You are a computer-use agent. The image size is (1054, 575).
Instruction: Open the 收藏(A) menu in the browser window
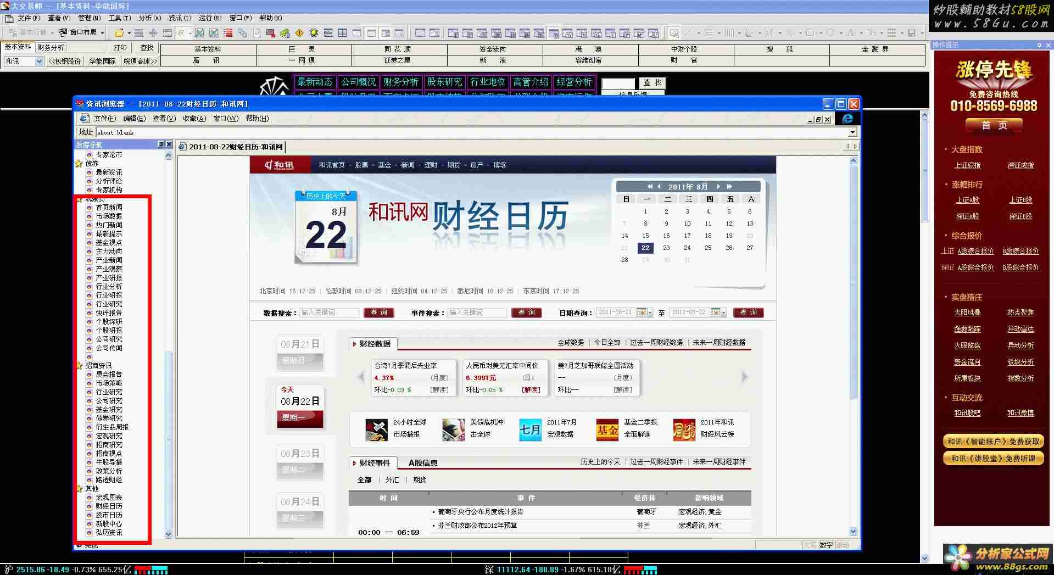[194, 119]
